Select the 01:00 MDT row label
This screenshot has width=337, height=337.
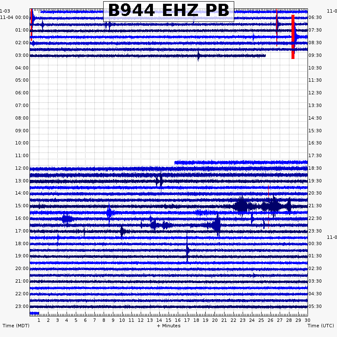22,30
